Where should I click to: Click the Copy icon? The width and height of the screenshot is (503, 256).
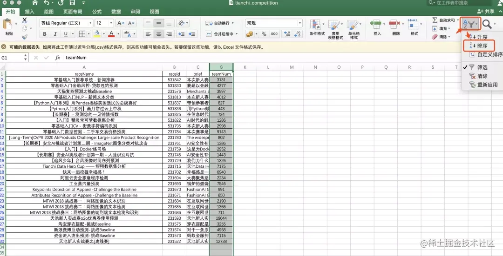[x=24, y=28]
